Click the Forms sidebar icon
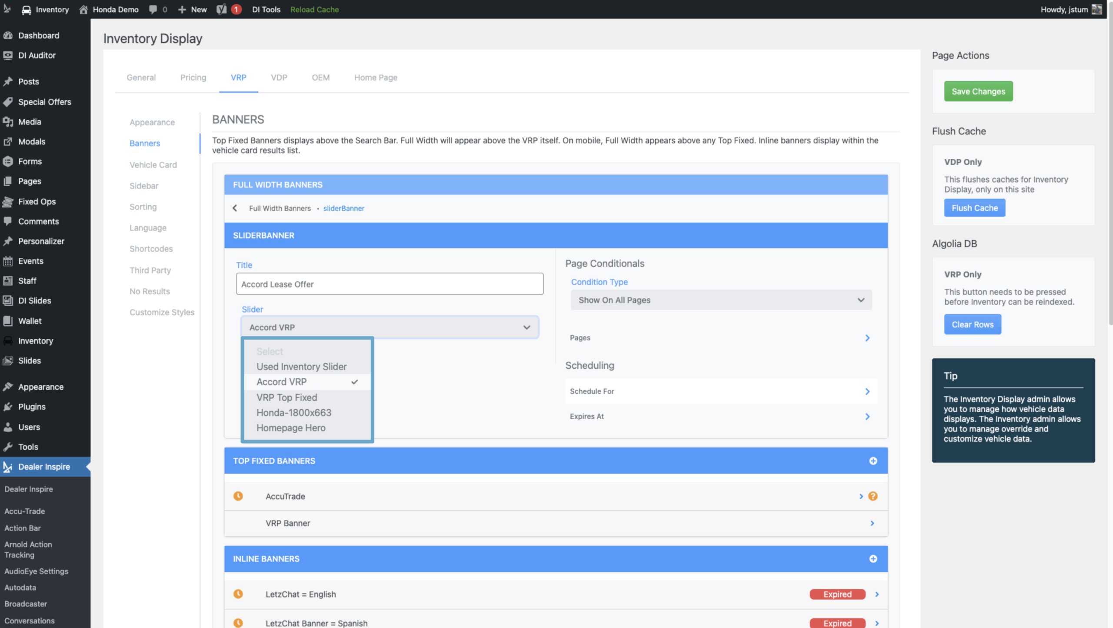The height and width of the screenshot is (628, 1113). 8,161
